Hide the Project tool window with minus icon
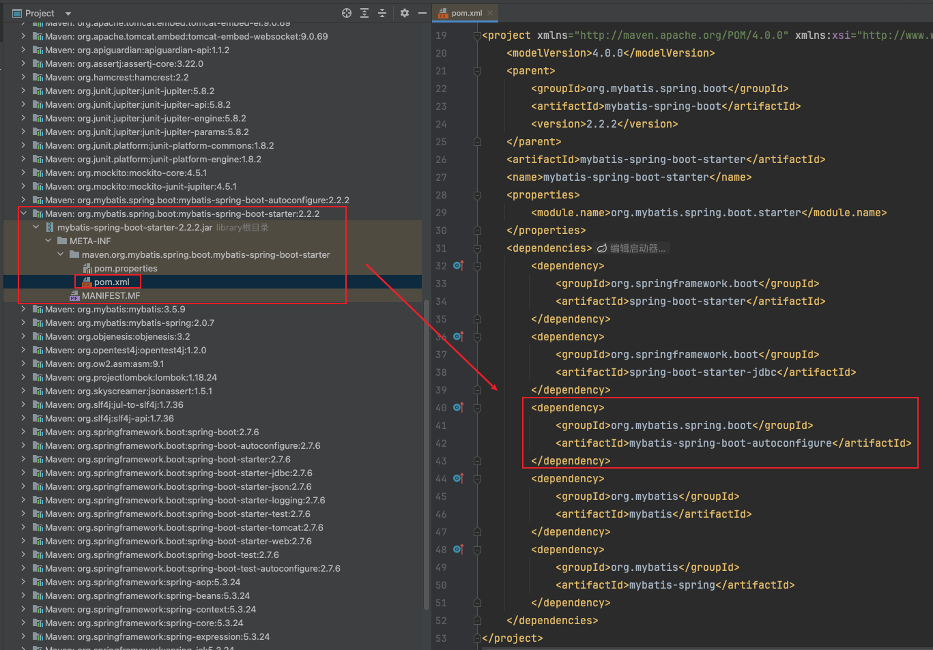The height and width of the screenshot is (650, 933). point(422,13)
